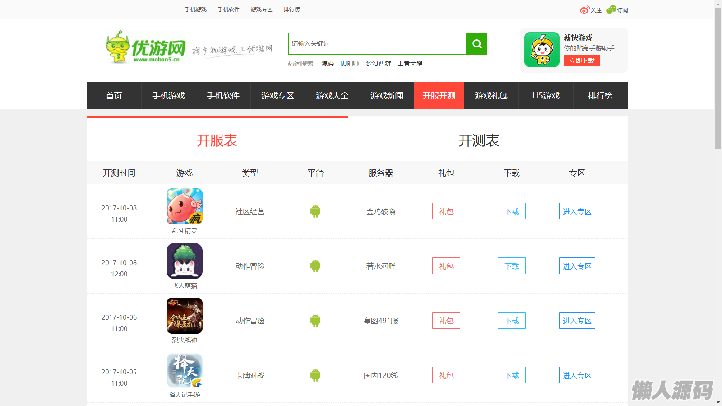Go to 游戏新闻 navigation item

point(387,95)
